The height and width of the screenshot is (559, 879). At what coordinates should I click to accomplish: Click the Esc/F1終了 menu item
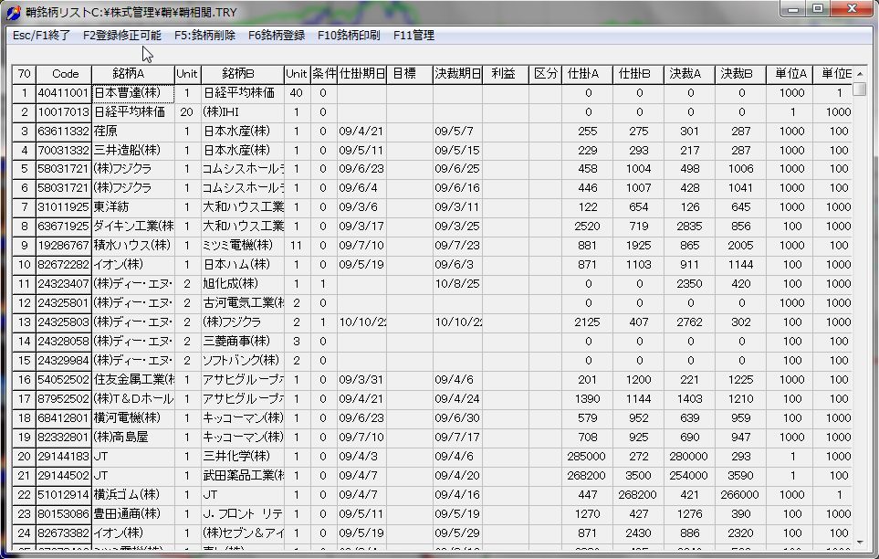pos(41,36)
